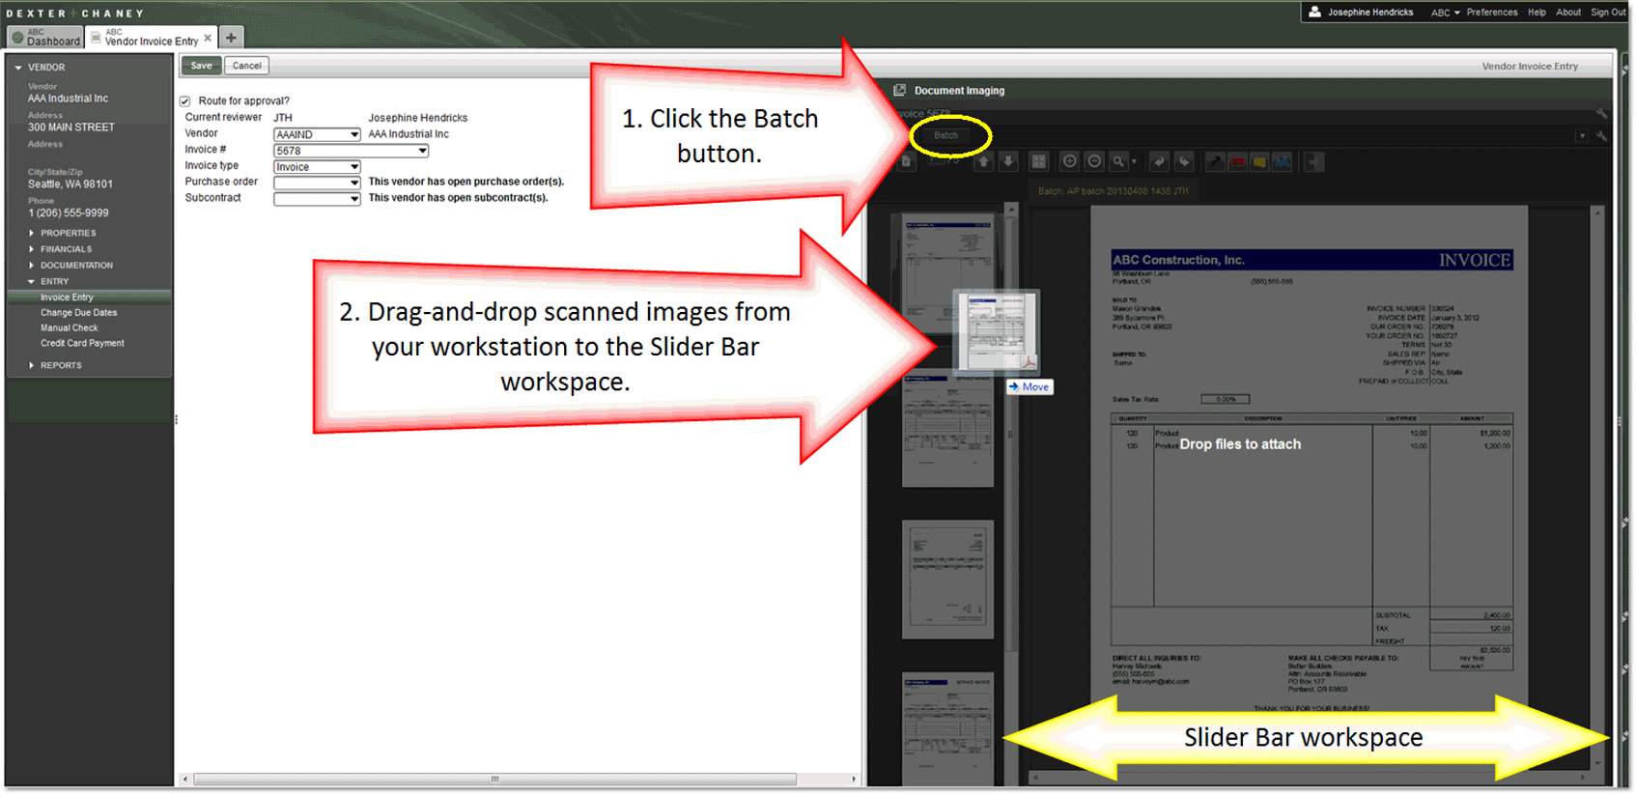The height and width of the screenshot is (795, 1636).
Task: Click the rotate right arrow icon
Action: 1185,161
